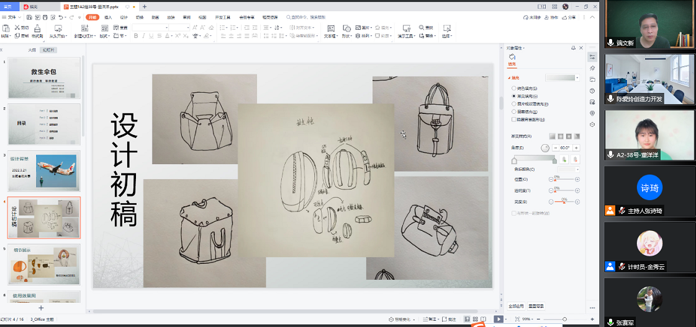
Task: Start slideshow from beginning icon
Action: click(58, 28)
